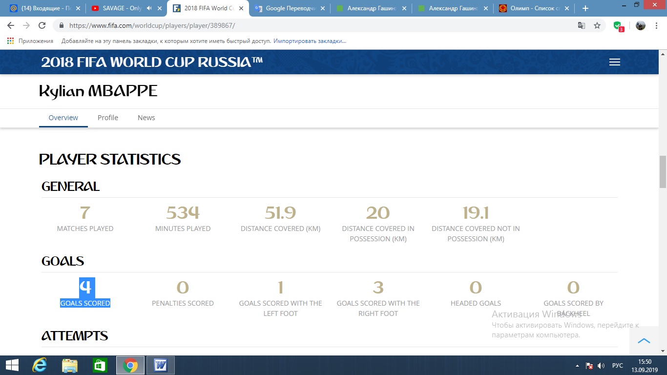Go back to the previous page
Viewport: 667px width, 375px height.
tap(11, 25)
